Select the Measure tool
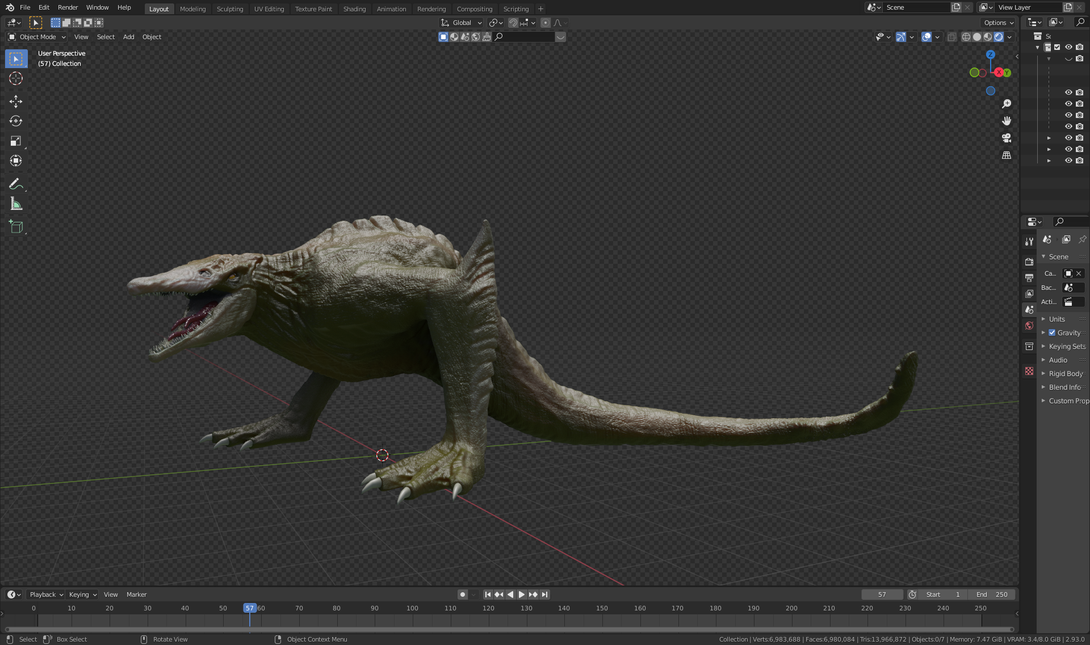Viewport: 1090px width, 645px height. [16, 204]
